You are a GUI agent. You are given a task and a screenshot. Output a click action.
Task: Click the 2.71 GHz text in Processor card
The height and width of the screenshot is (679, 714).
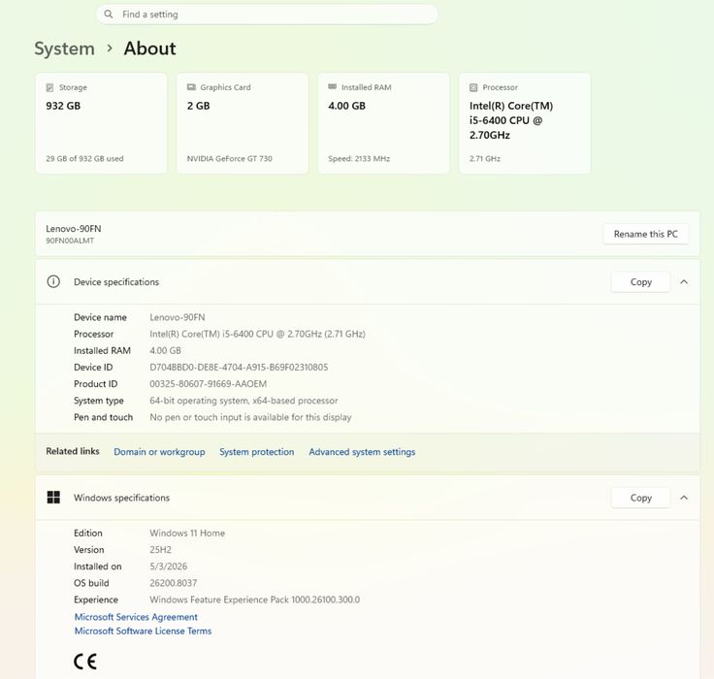484,158
